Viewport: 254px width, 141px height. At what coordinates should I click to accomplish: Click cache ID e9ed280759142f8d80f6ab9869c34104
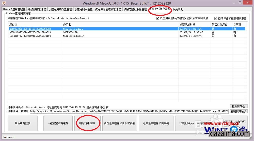pyautogui.click(x=30, y=36)
